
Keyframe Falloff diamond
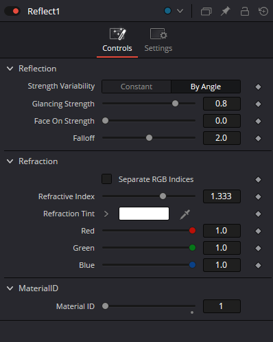(x=258, y=138)
